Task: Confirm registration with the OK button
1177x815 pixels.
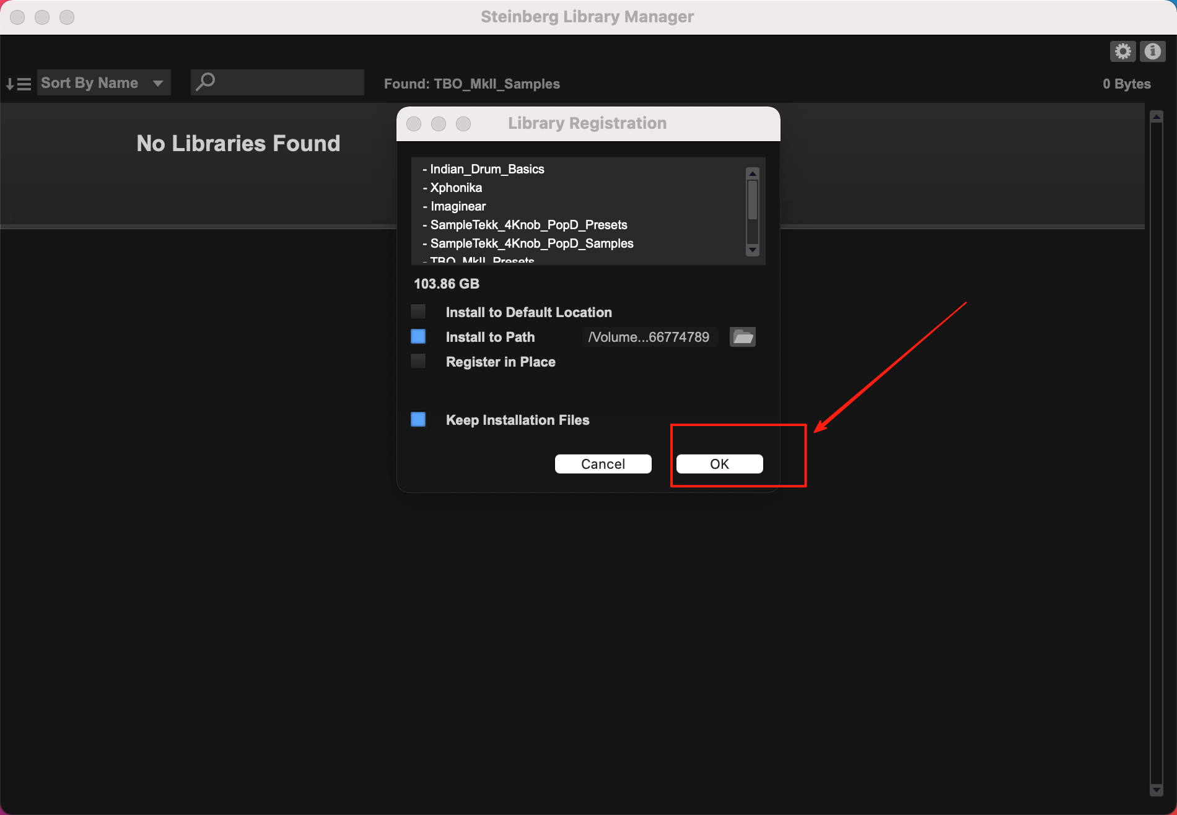Action: (x=719, y=464)
